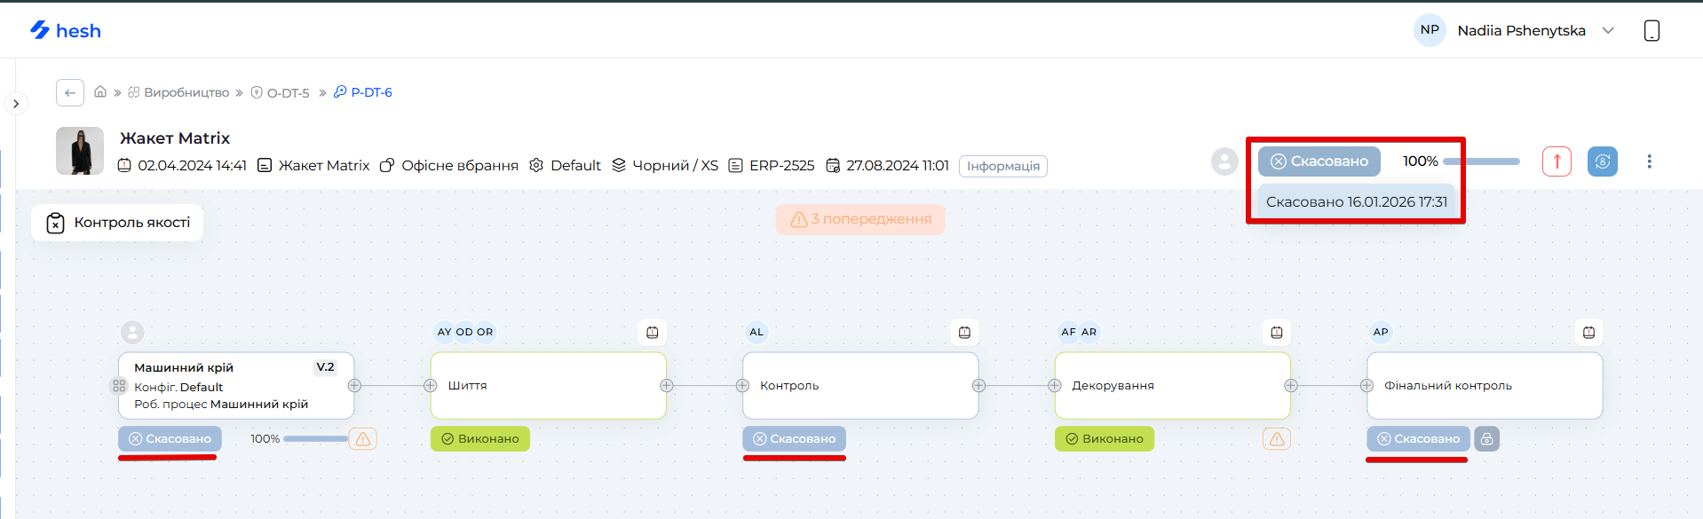The height and width of the screenshot is (519, 1703).
Task: Click warning icon below Декорування step
Action: [x=1276, y=439]
